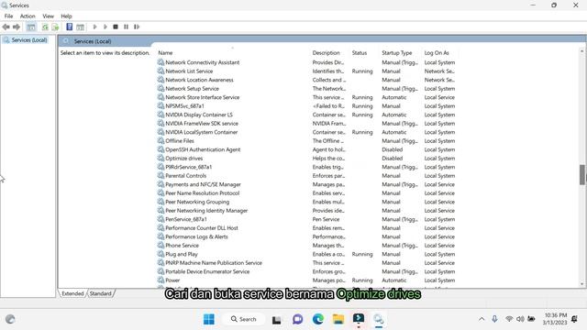
Task: Open Windows Start button on taskbar
Action: tap(209, 319)
